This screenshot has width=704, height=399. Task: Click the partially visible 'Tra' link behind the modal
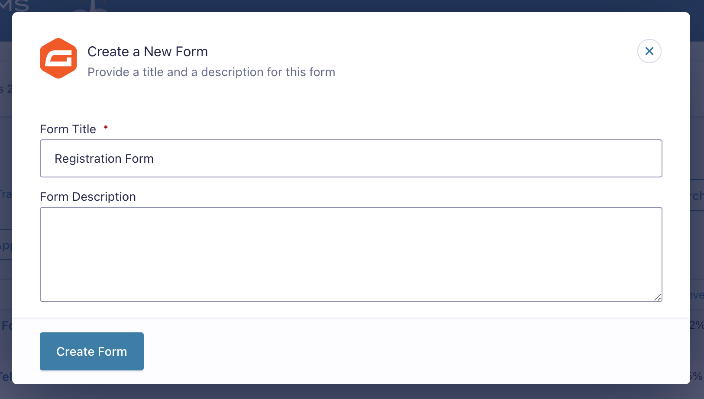coord(5,194)
